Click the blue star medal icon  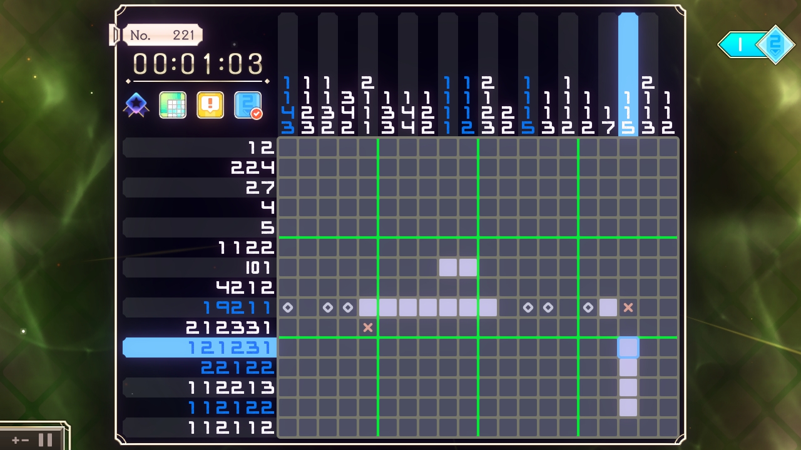pyautogui.click(x=136, y=105)
